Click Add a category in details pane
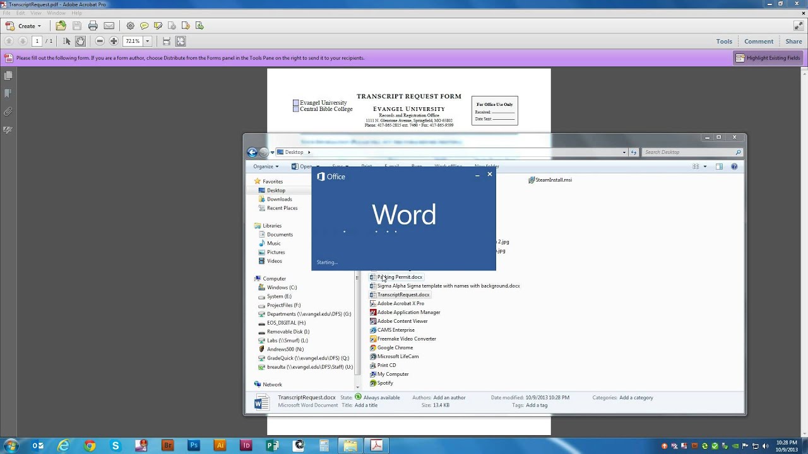The image size is (808, 454). coord(636,398)
